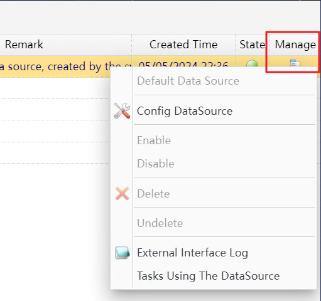Click the green state indicator circle
This screenshot has width=321, height=301.
click(252, 63)
